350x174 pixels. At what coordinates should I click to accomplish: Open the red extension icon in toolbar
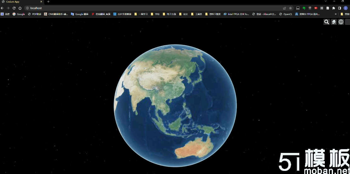coord(316,8)
